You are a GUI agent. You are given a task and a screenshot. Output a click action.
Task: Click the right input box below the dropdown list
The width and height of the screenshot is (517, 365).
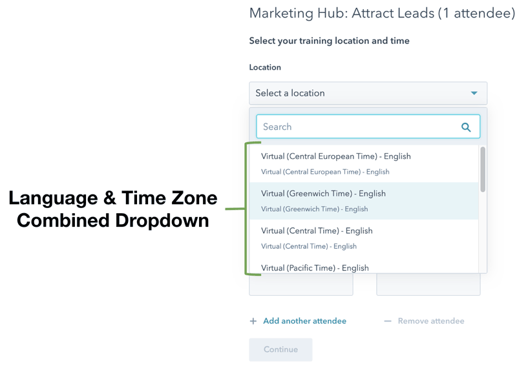click(x=428, y=286)
